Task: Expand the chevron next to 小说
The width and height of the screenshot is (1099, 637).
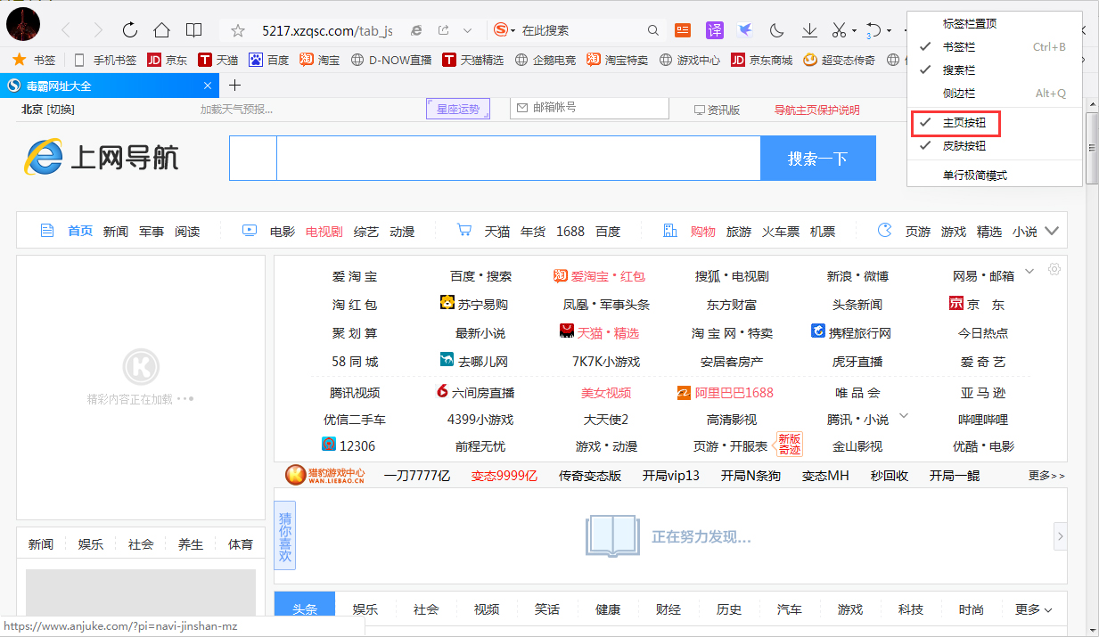Action: [x=1051, y=230]
